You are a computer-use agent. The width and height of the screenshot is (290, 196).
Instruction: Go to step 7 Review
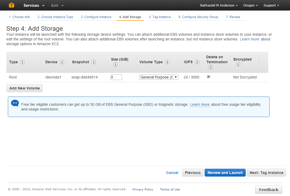233,17
